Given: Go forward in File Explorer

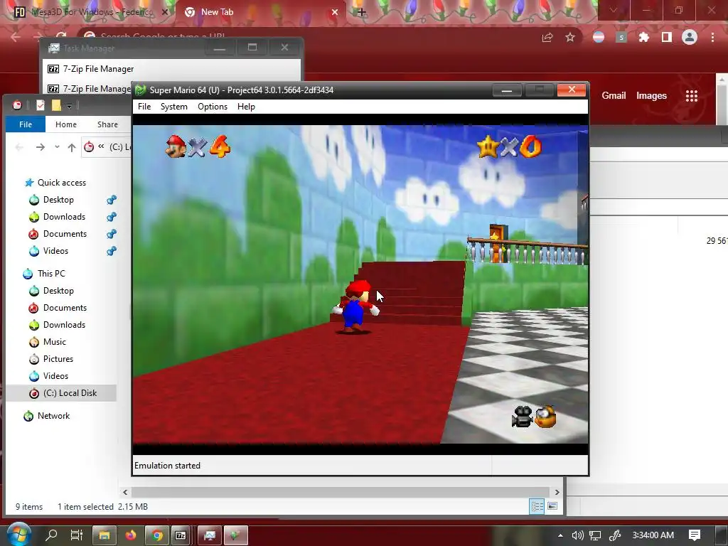Looking at the screenshot, I should point(41,147).
